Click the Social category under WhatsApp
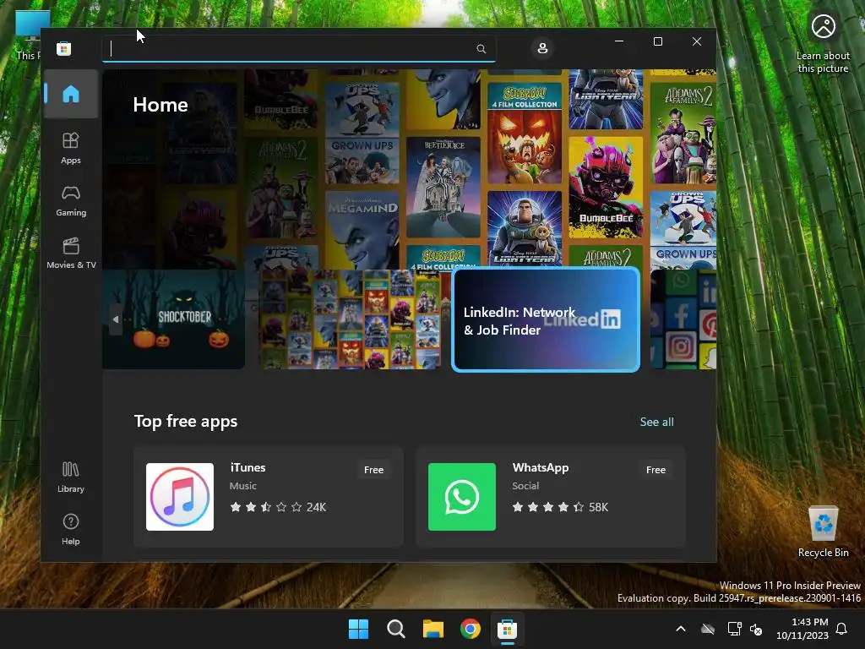The height and width of the screenshot is (649, 865). click(525, 486)
